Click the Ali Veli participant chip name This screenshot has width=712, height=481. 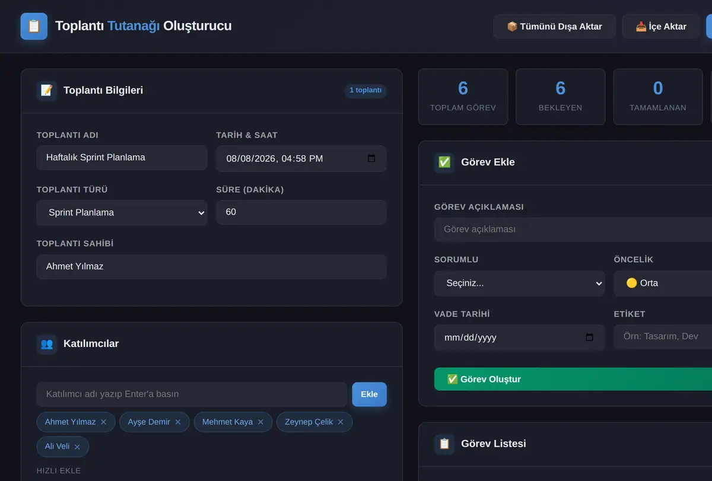(57, 447)
